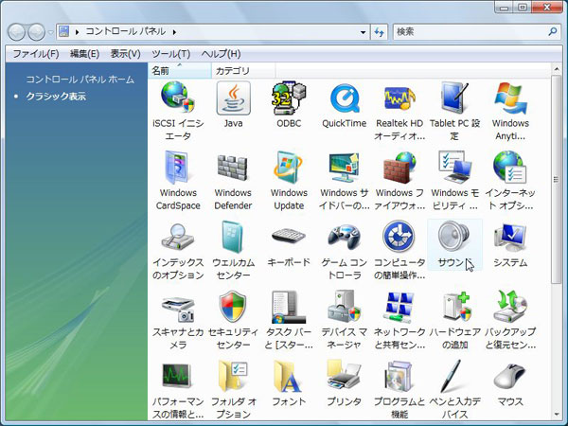Click the search magnifier icon
568x426 pixels.
[553, 32]
